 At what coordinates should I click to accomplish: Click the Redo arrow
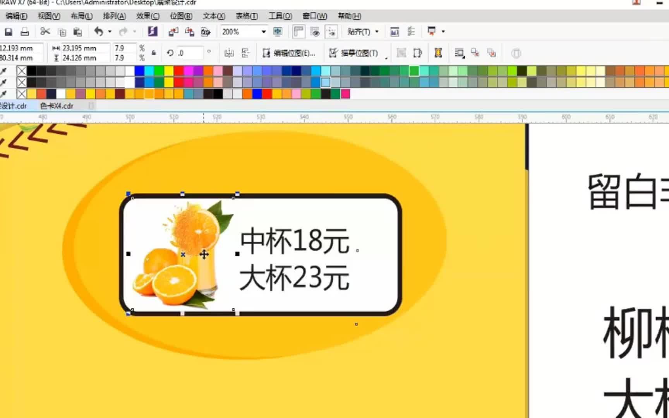(x=123, y=31)
